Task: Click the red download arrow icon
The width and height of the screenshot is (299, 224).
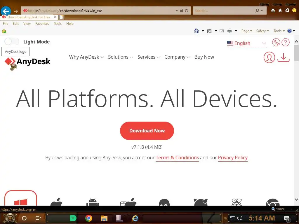Action: 283,57
